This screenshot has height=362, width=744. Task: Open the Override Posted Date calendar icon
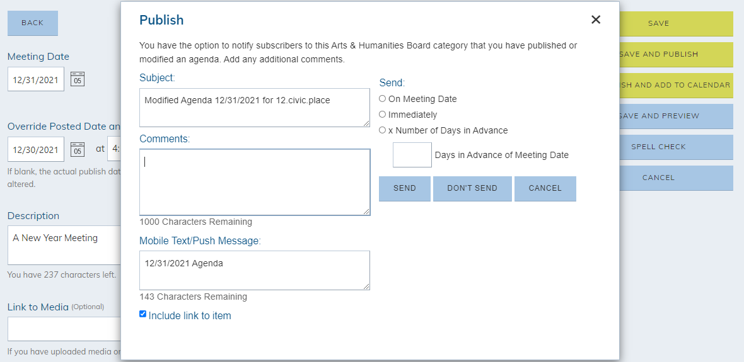(x=78, y=149)
